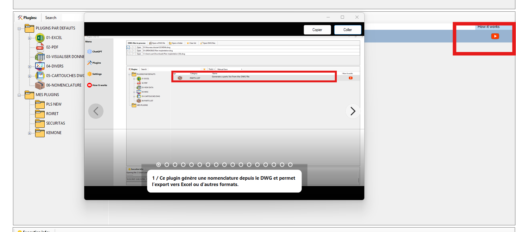
Task: Expand the KEMONE folder node
Action: [29, 133]
